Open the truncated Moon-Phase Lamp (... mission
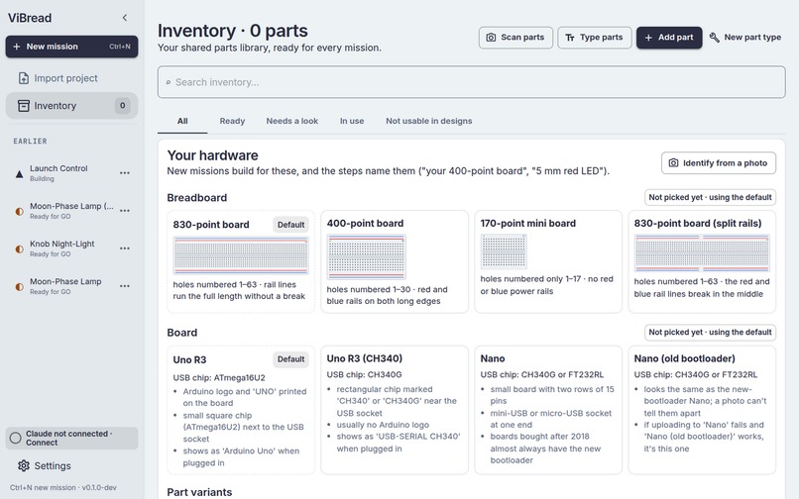The image size is (799, 499). [71, 211]
